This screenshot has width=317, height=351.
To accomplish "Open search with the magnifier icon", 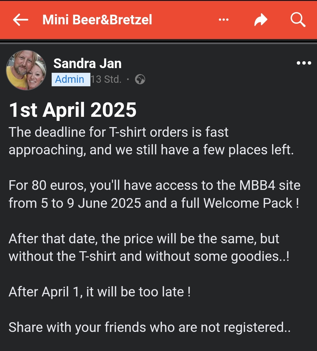I will coord(298,20).
